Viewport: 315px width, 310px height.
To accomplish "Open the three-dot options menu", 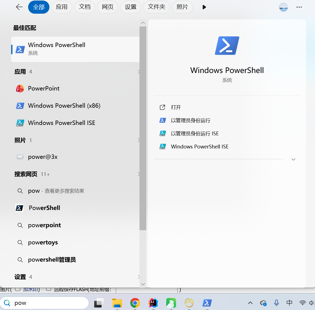I will coord(299,7).
